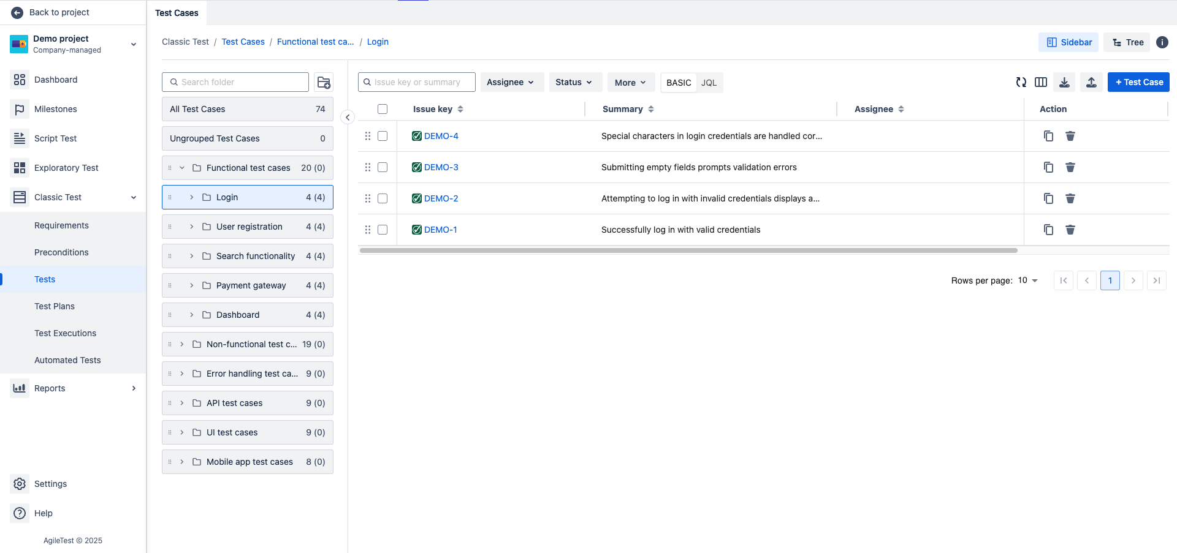
Task: Check the checkbox next to DEMO-3
Action: pyautogui.click(x=383, y=167)
